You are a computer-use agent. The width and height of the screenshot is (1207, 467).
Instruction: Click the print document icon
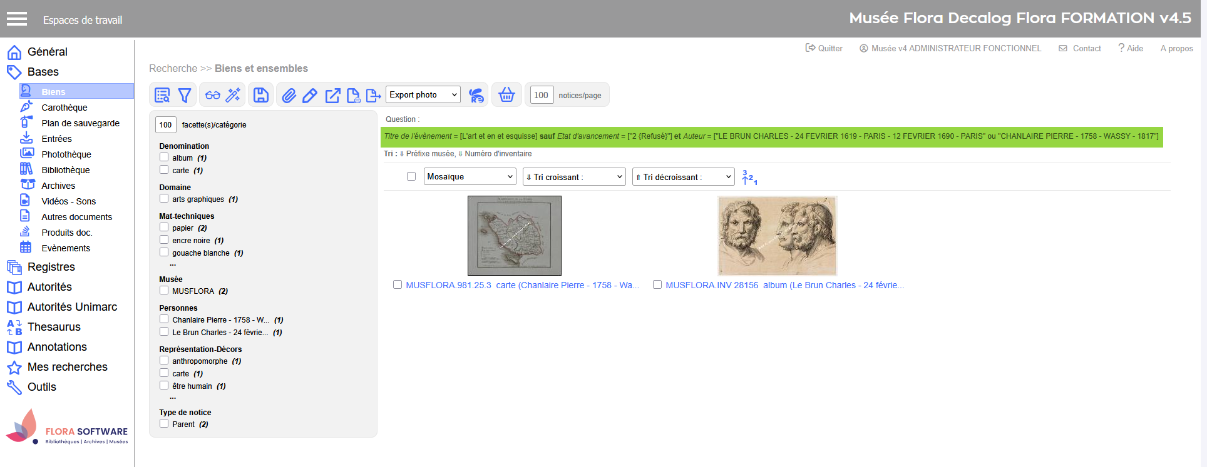click(353, 95)
